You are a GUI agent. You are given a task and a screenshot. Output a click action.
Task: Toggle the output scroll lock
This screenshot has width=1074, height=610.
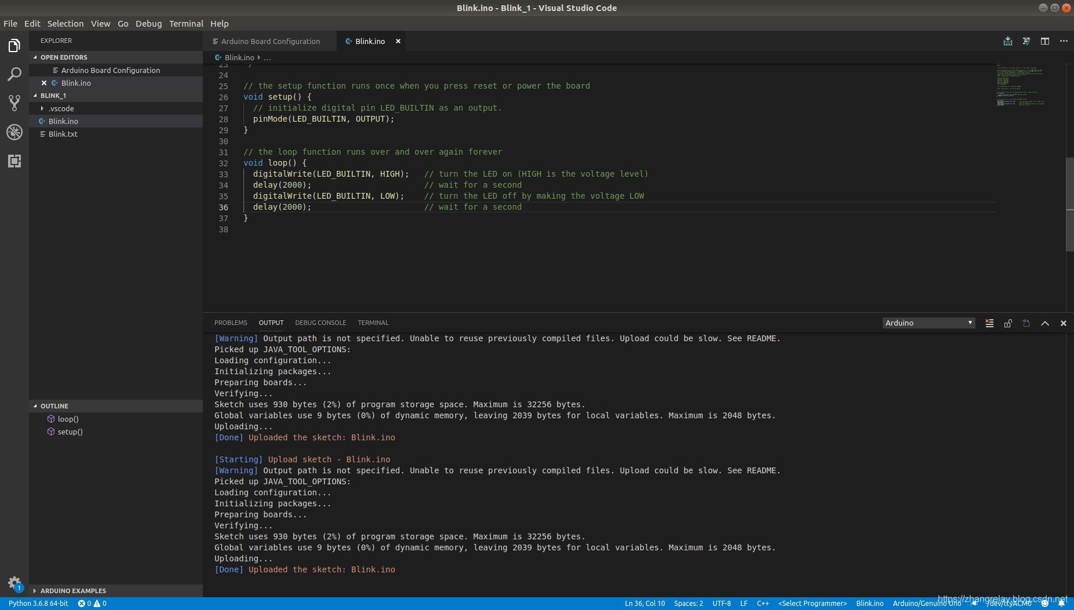click(1008, 323)
